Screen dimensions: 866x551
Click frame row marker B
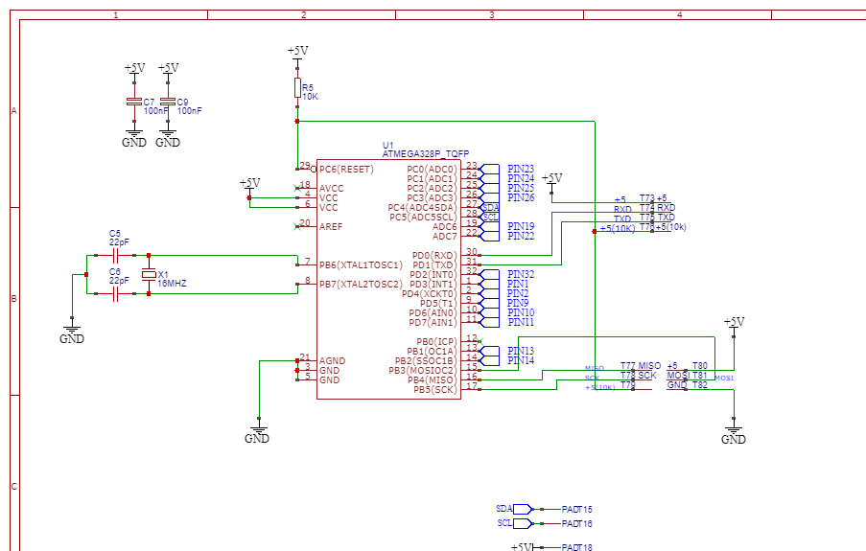point(14,299)
